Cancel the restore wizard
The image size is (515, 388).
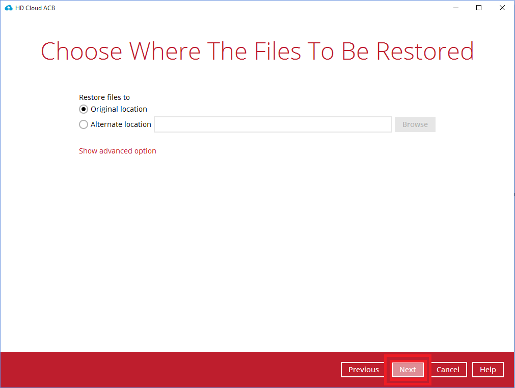point(448,370)
